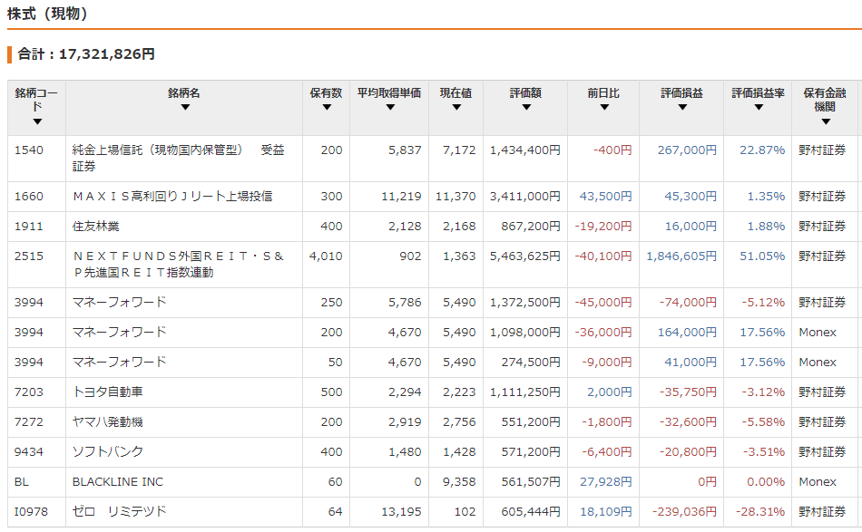Click 野村證券 in the トヨタ自動車 row
The width and height of the screenshot is (862, 532).
[822, 392]
